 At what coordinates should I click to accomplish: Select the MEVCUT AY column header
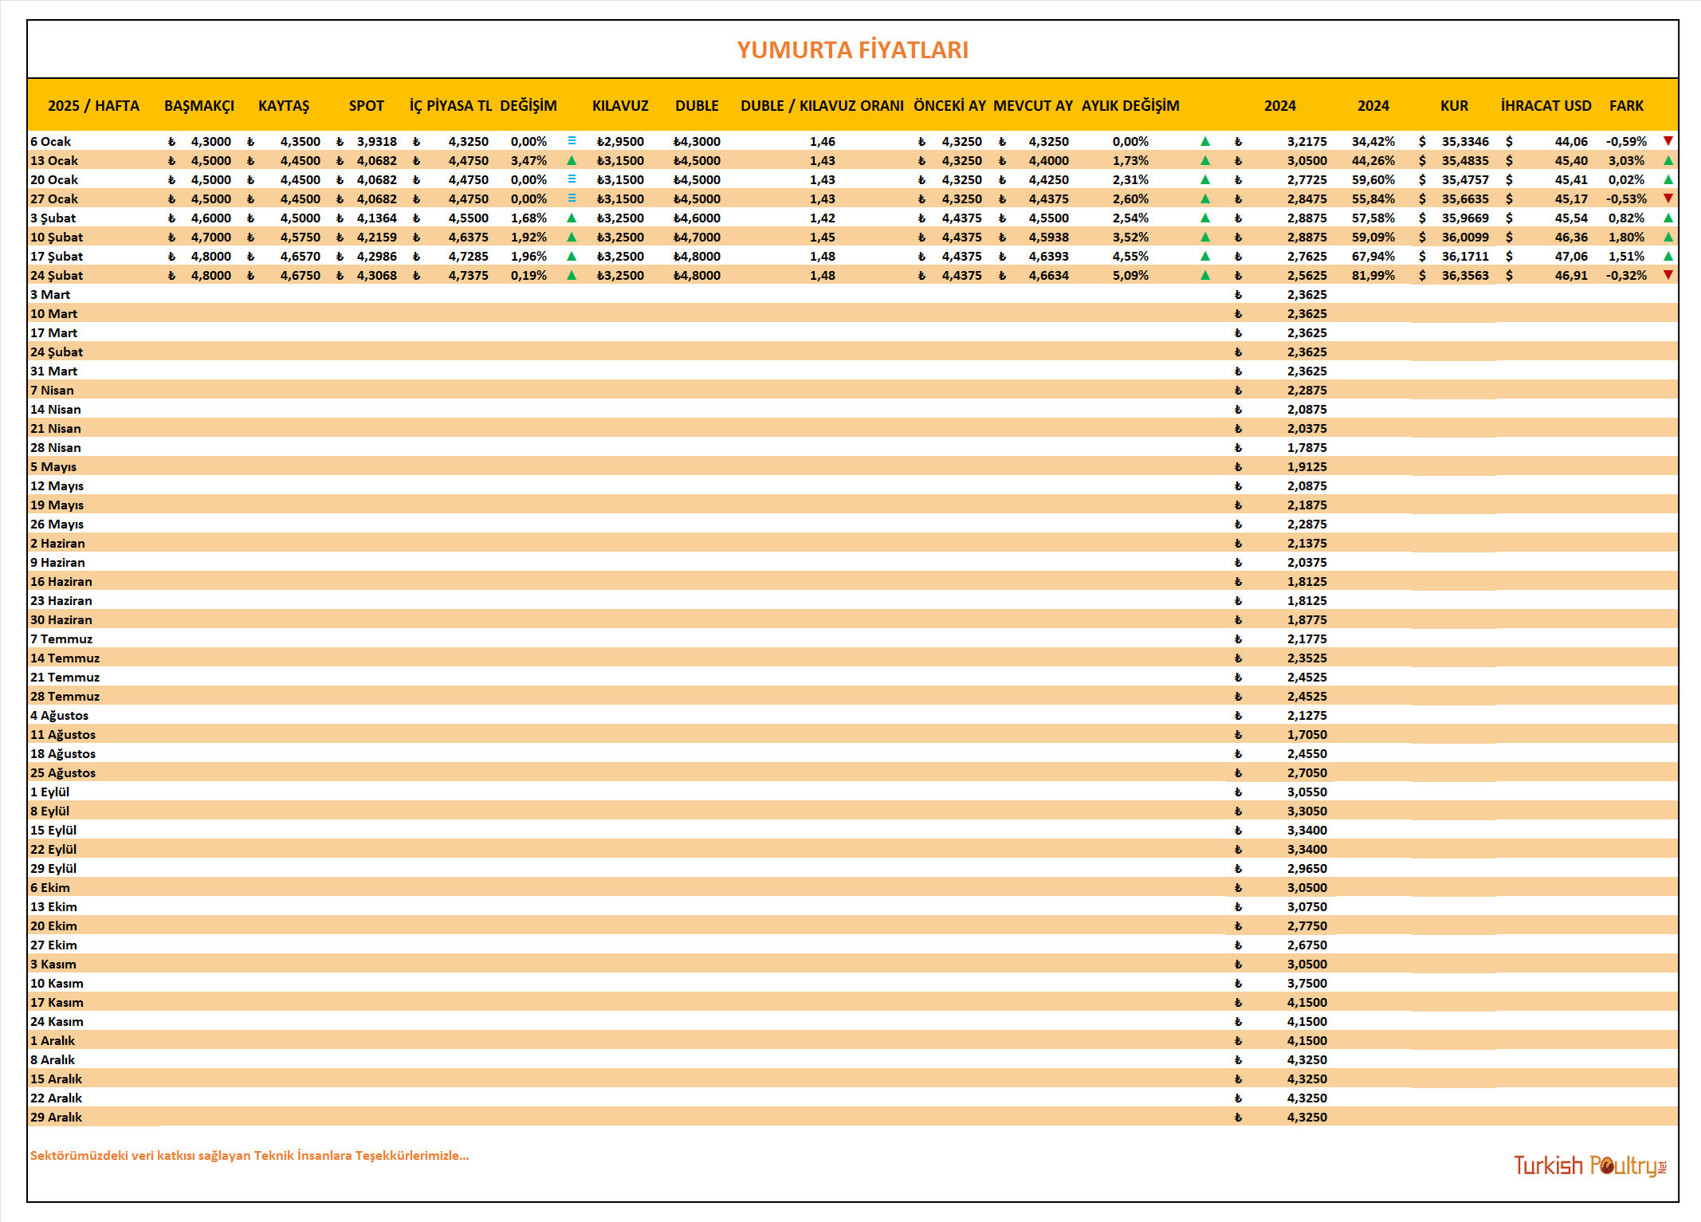(x=1033, y=106)
